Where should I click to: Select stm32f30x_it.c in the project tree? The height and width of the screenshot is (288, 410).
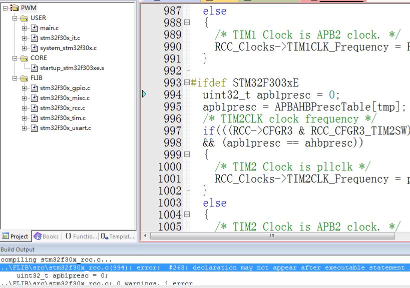click(x=60, y=38)
